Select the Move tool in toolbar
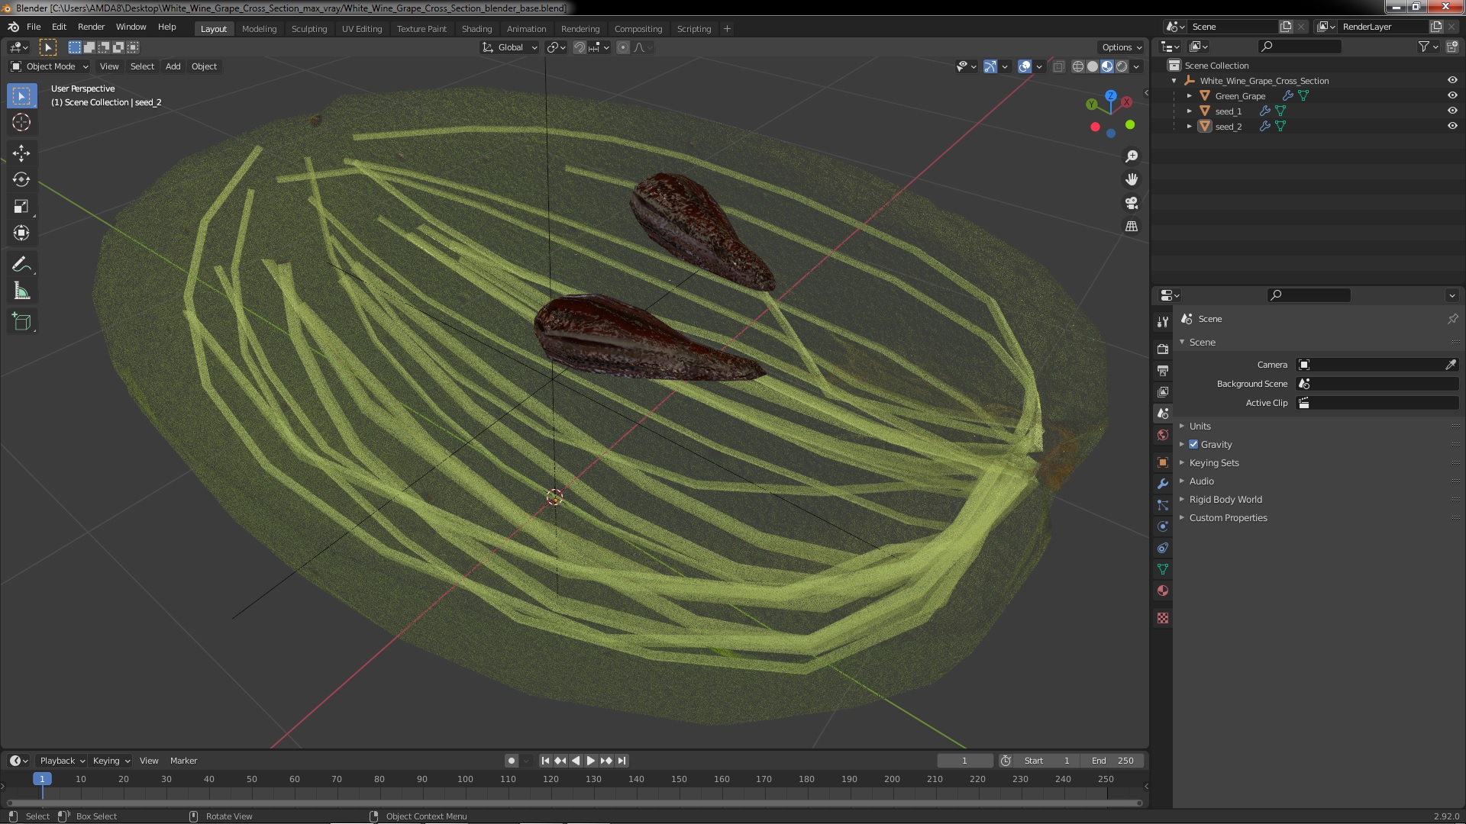This screenshot has width=1466, height=824. pos(21,153)
